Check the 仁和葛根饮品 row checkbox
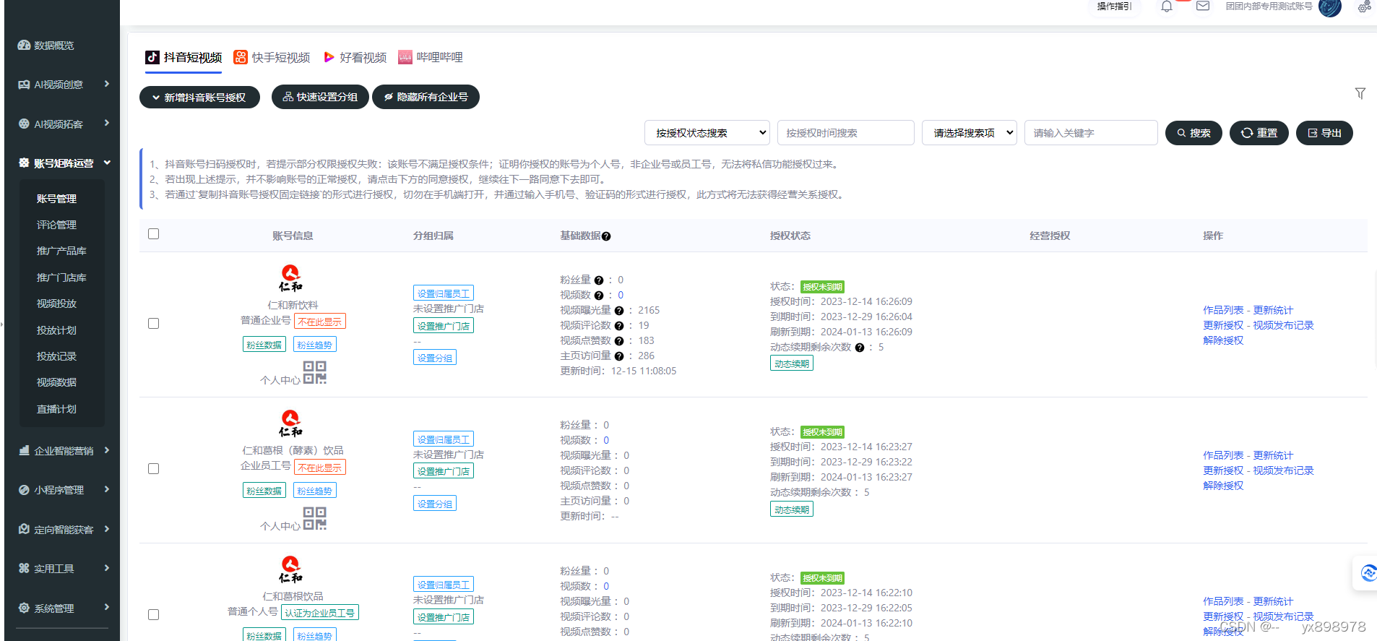Viewport: 1377px width, 641px height. tap(153, 614)
